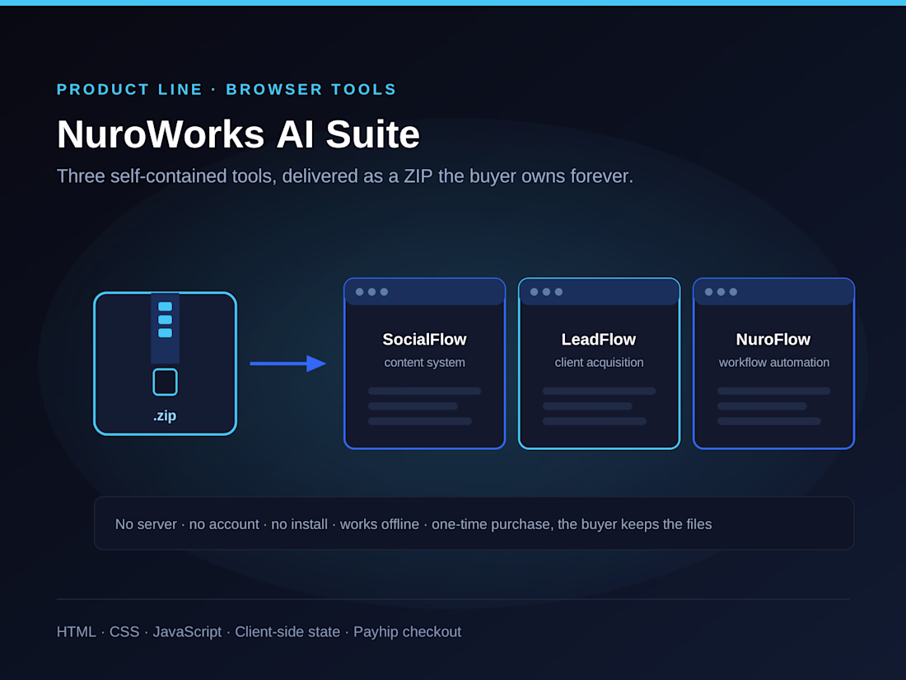Select the ".zip" label under the archive
The width and height of the screenshot is (906, 680).
[166, 415]
